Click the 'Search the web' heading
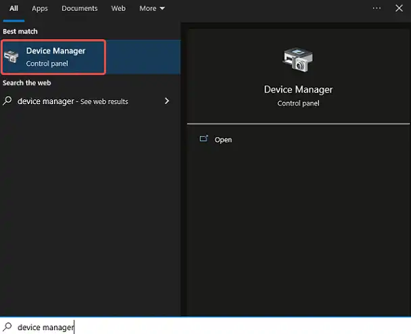 (27, 83)
